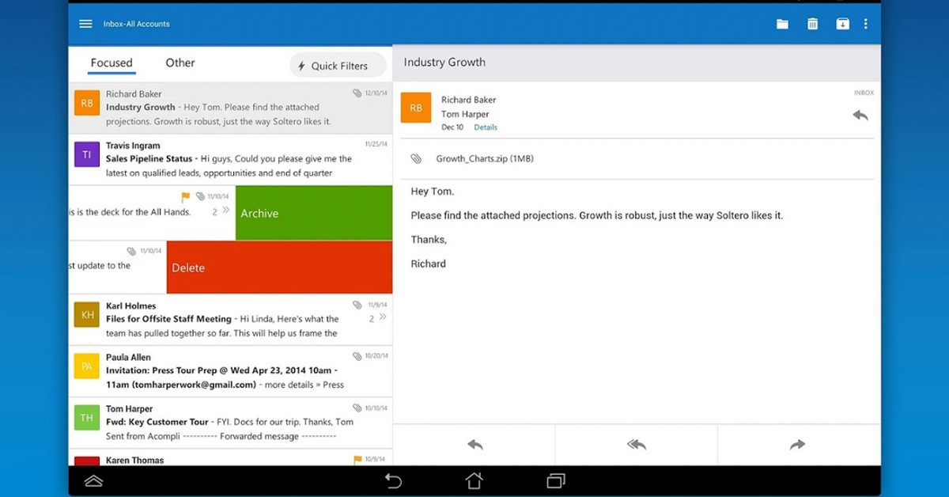Tap Forward arrow in bottom action bar
949x497 pixels.
pyautogui.click(x=798, y=445)
